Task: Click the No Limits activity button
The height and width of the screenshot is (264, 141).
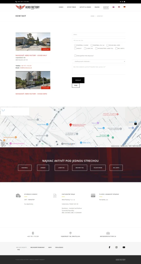Action: click(116, 168)
